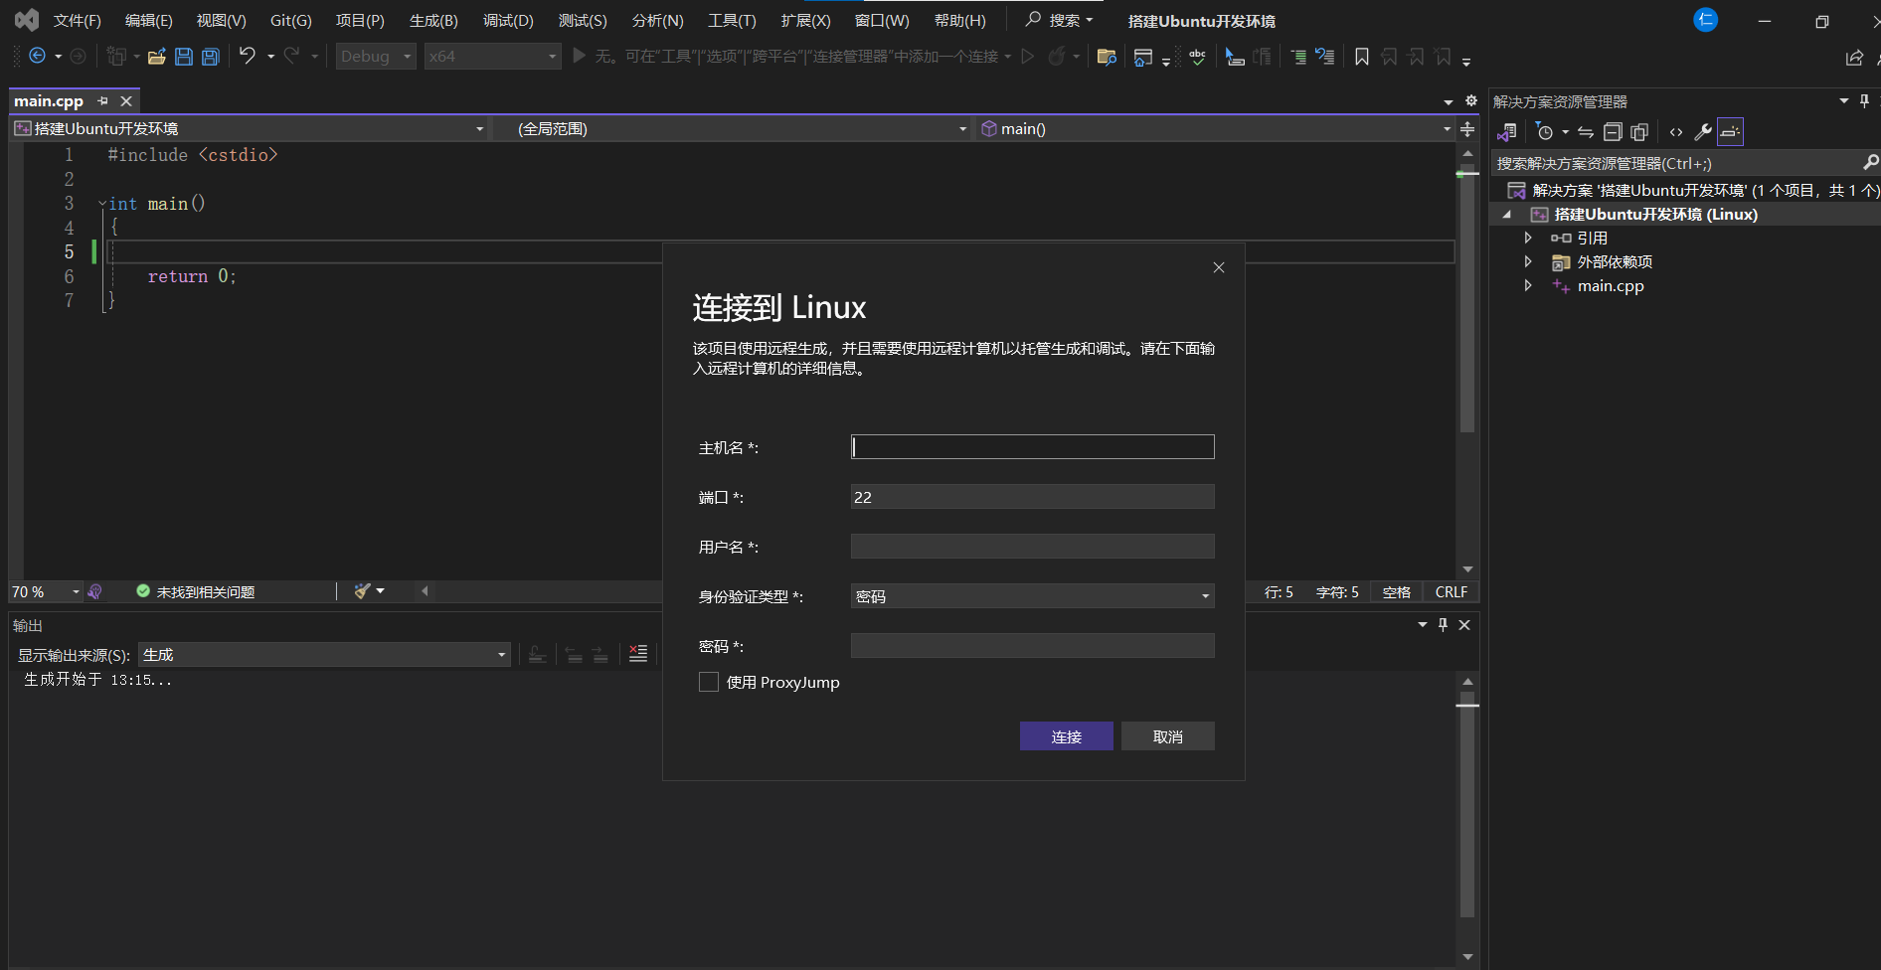Clear all output with the red X icon
Image resolution: width=1881 pixels, height=970 pixels.
(x=638, y=654)
